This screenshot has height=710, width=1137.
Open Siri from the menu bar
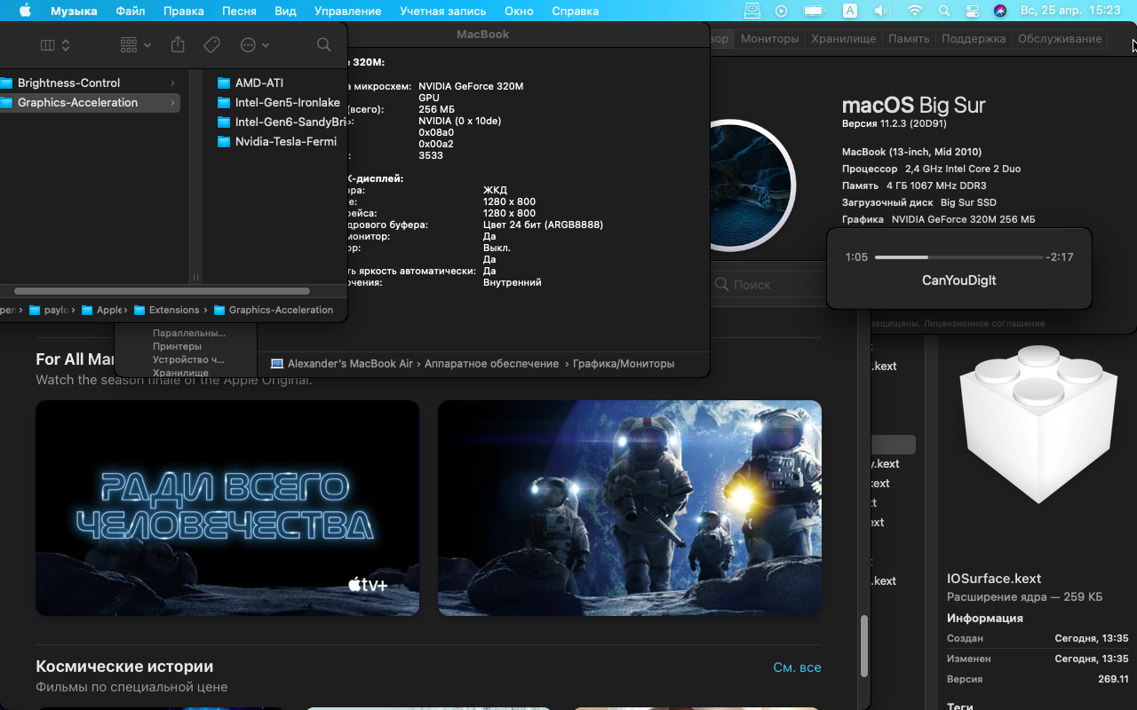pyautogui.click(x=1000, y=11)
